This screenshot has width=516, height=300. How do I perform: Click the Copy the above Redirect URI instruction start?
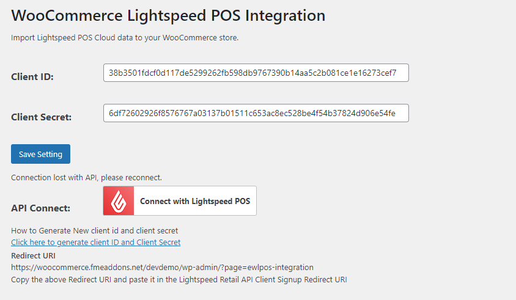(x=68, y=280)
